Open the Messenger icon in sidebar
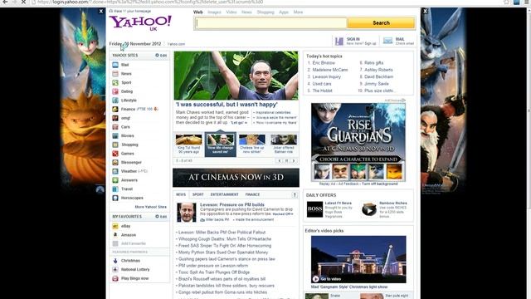Image resolution: width=531 pixels, height=299 pixels. [115, 163]
